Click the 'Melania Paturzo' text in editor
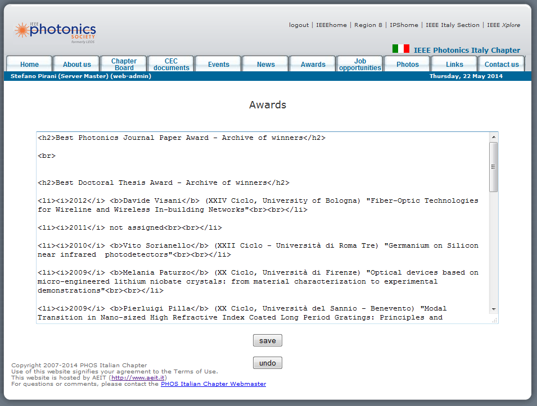 coord(156,272)
